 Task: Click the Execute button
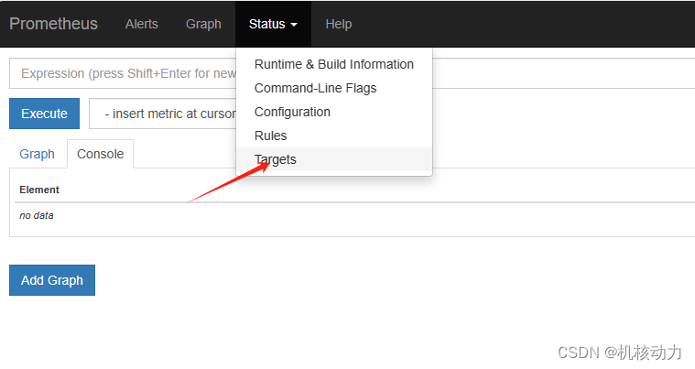coord(44,114)
